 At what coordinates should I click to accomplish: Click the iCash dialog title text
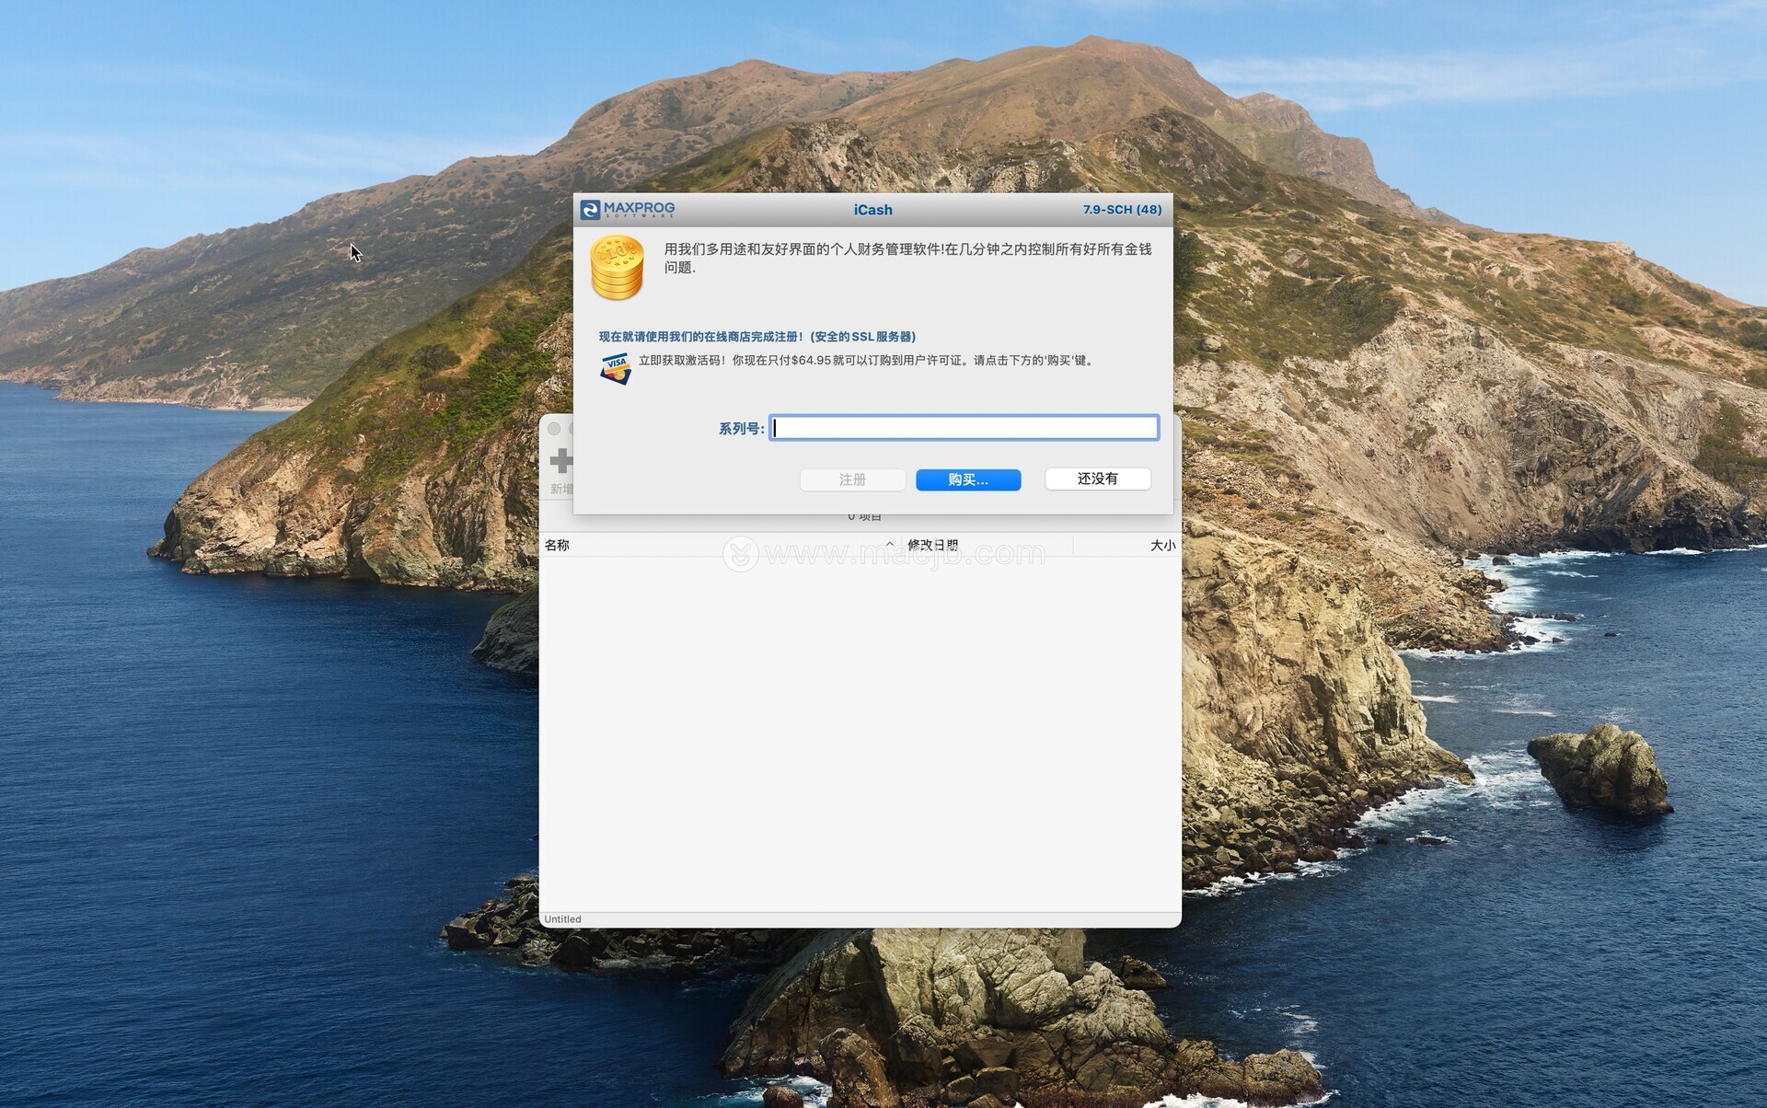point(872,210)
